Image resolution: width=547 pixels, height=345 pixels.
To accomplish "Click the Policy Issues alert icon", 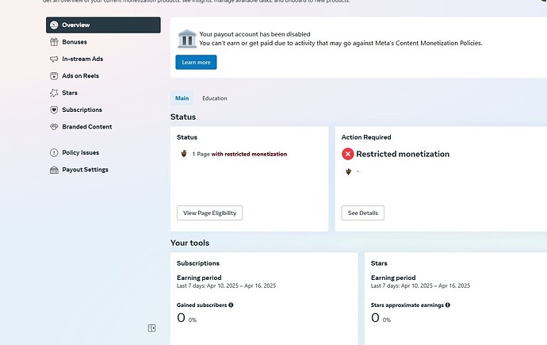I will 54,152.
